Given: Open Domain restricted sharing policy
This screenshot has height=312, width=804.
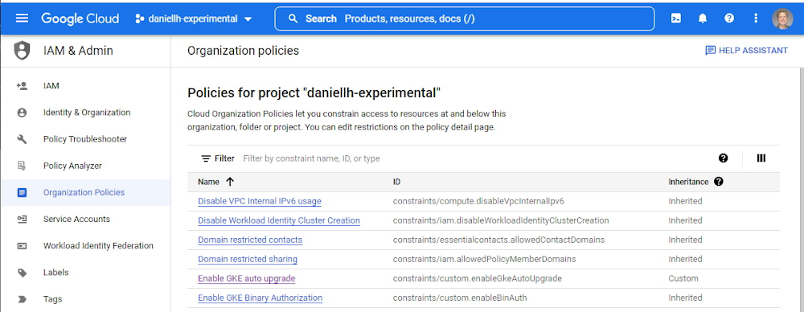Looking at the screenshot, I should tap(248, 259).
